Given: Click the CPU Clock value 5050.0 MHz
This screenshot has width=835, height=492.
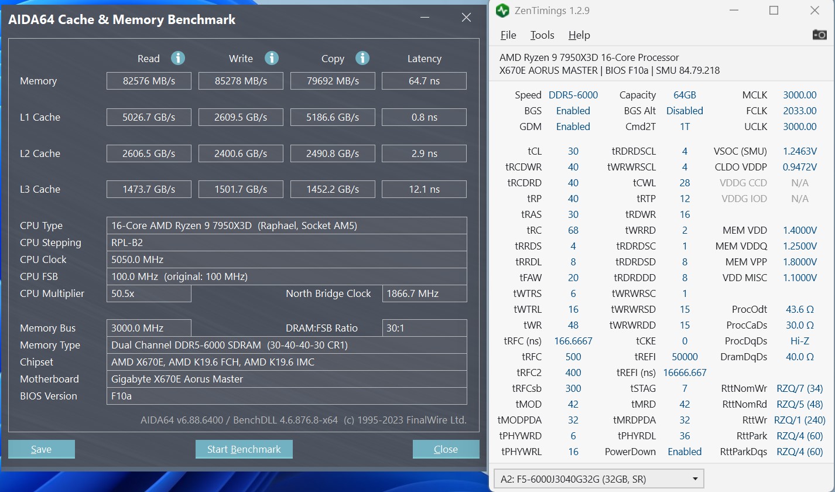Looking at the screenshot, I should [x=287, y=259].
